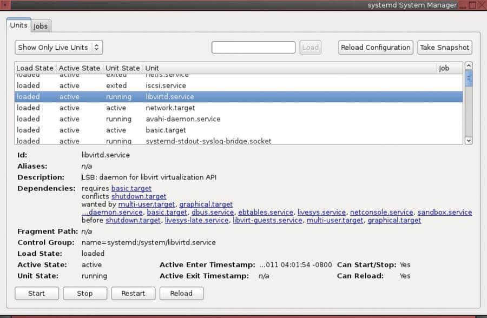Click the window menu icon in the title bar
This screenshot has width=487, height=318.
5,5
